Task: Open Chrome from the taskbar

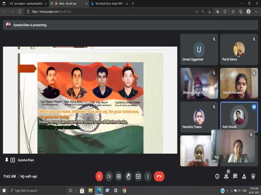Action: point(124,191)
